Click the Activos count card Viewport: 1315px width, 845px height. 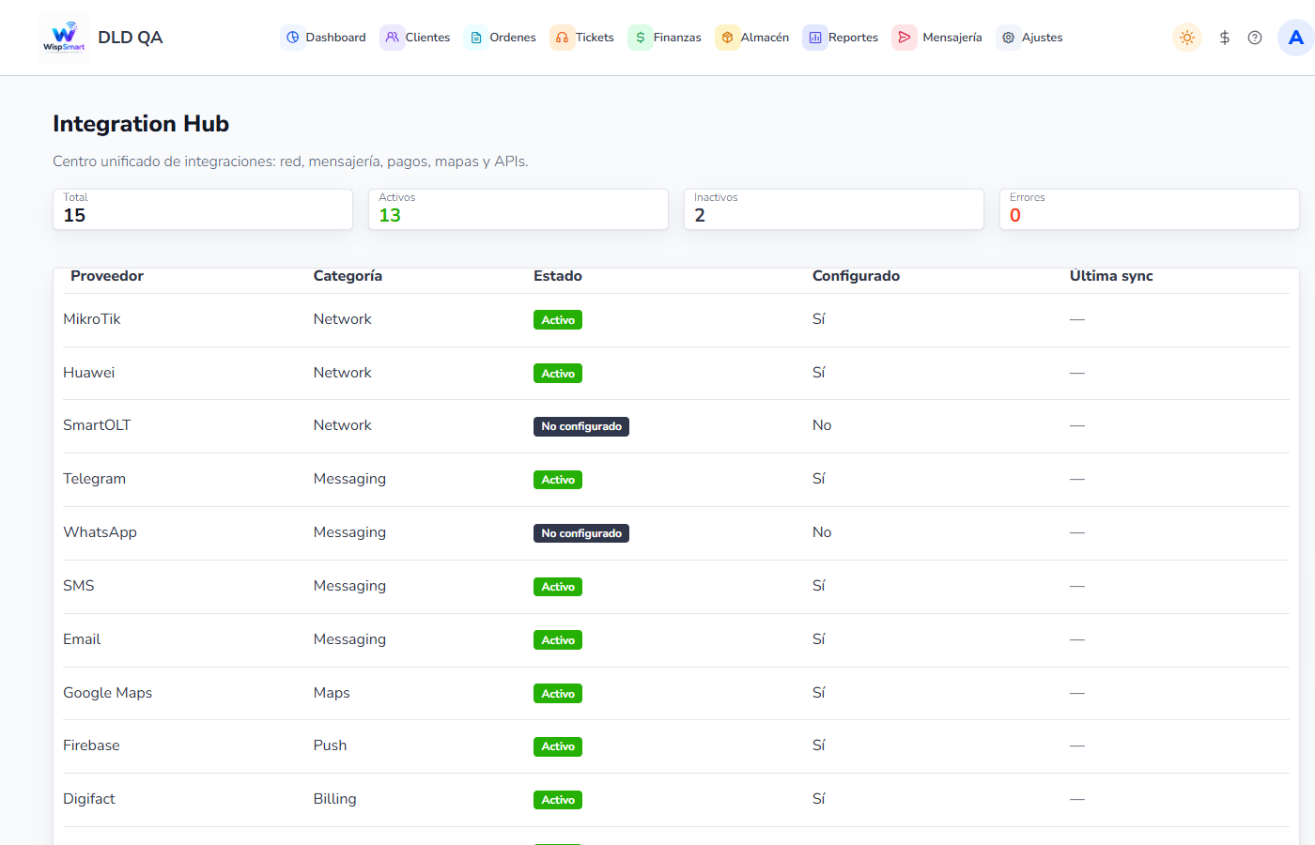coord(518,209)
